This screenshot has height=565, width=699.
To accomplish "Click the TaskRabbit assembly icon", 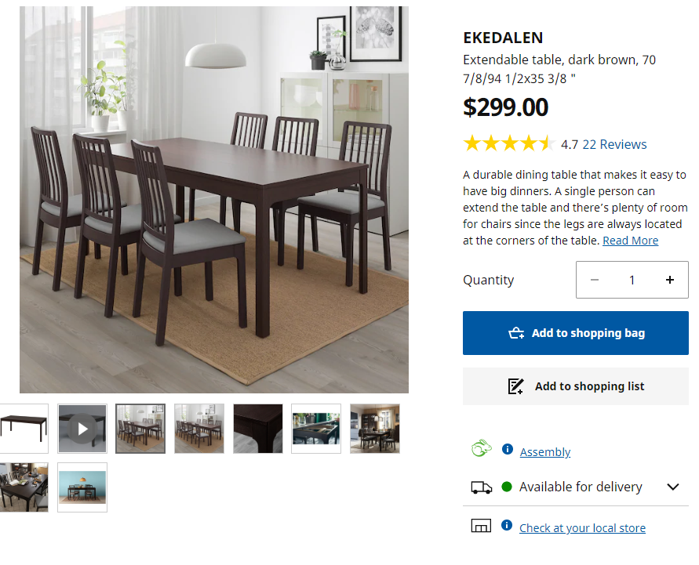I will click(x=482, y=448).
